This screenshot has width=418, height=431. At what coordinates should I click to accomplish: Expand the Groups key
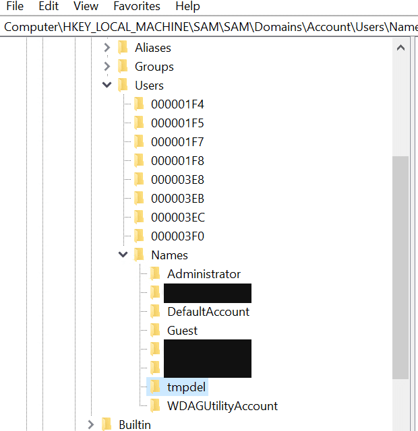click(107, 67)
